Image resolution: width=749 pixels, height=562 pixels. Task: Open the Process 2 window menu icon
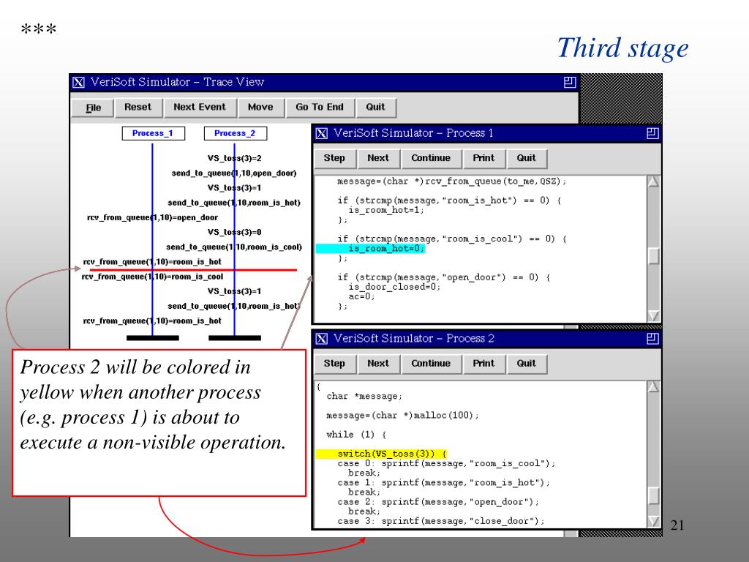tap(322, 339)
